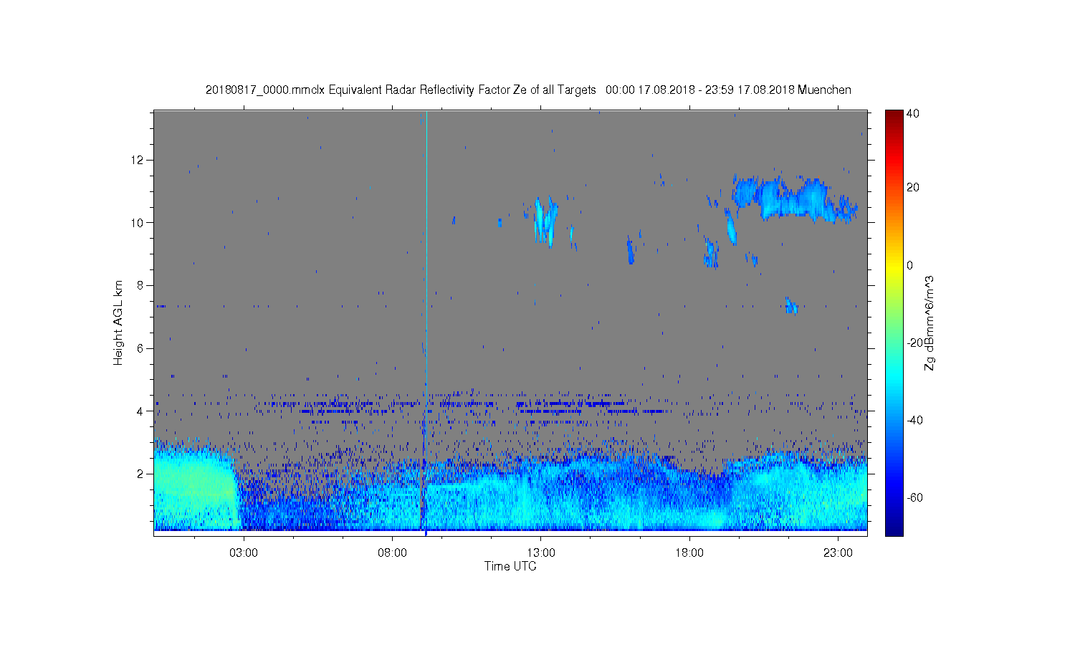
Task: Click the '08:00' time tick label
Action: pos(393,553)
